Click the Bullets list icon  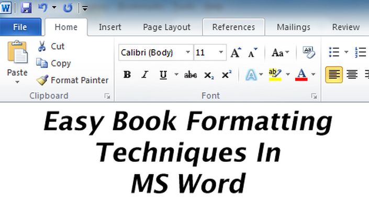point(334,52)
